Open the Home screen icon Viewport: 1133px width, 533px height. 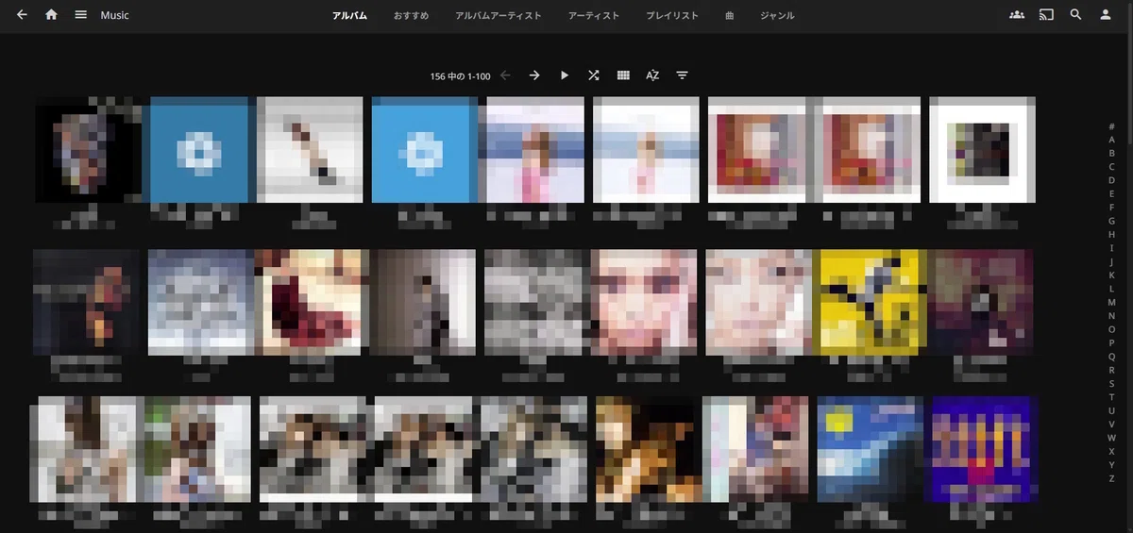click(x=51, y=15)
